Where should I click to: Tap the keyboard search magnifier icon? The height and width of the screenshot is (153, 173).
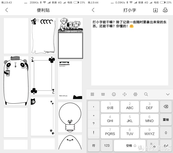pyautogui.click(x=146, y=94)
